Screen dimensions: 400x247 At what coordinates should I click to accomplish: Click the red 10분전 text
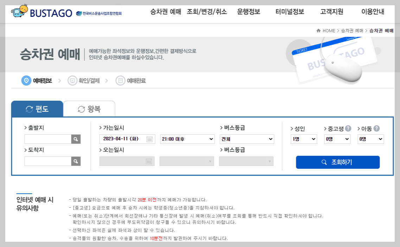[x=156, y=238]
